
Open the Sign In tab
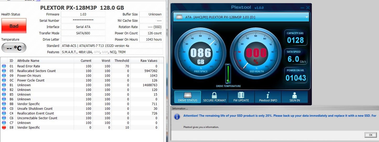tap(295, 97)
